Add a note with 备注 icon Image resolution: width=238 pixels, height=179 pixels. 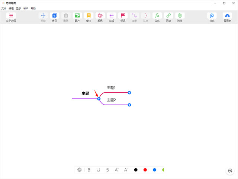click(89, 16)
